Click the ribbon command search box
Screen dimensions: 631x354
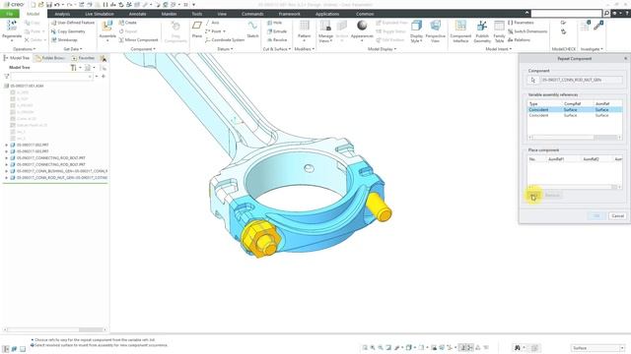[x=567, y=14]
